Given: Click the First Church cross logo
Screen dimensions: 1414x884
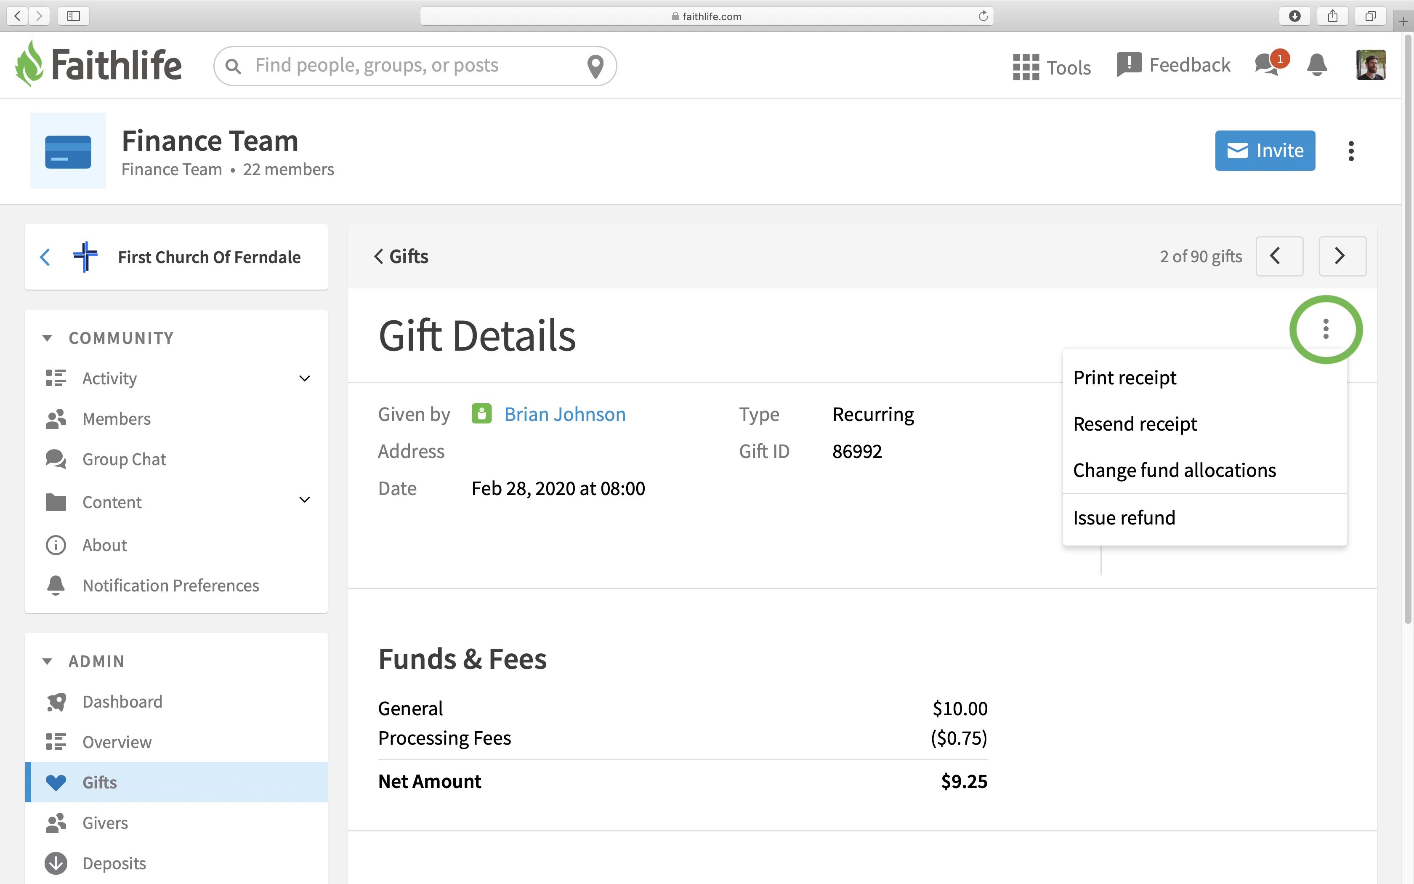Looking at the screenshot, I should [85, 257].
